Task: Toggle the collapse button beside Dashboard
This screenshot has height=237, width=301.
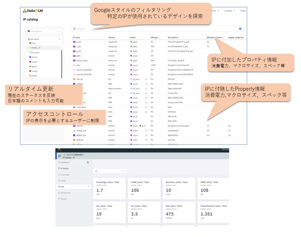Action: 88,162
